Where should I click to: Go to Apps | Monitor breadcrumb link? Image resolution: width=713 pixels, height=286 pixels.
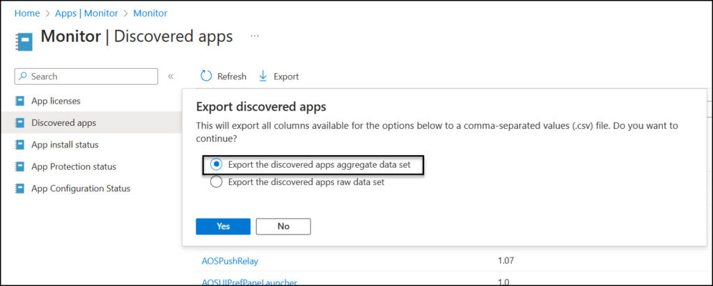tap(88, 13)
